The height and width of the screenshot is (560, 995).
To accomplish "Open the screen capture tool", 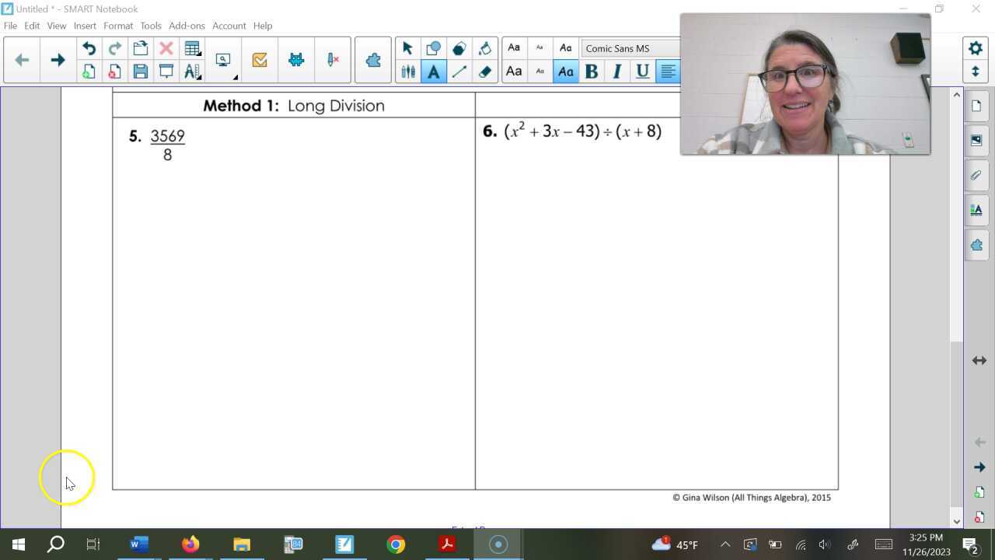I will [222, 60].
